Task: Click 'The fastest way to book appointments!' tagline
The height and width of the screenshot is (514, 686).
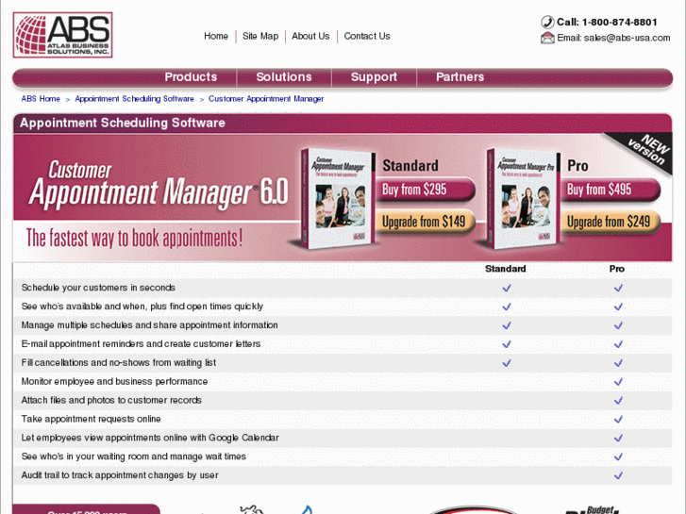Action: (x=134, y=239)
